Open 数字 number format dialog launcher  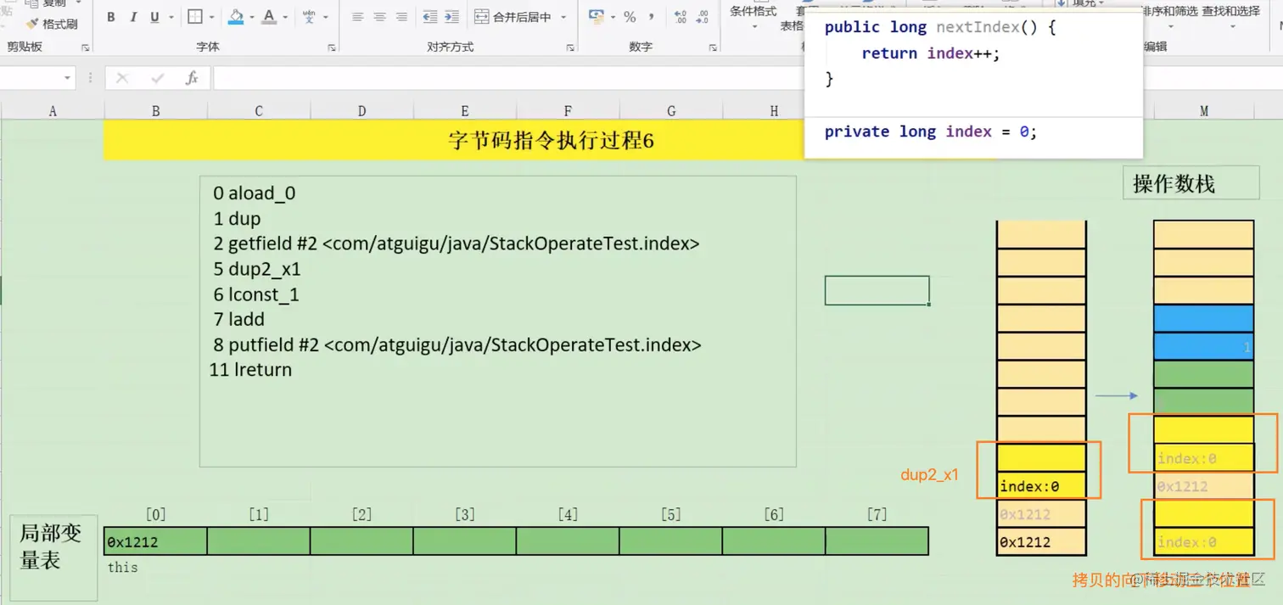tap(711, 48)
